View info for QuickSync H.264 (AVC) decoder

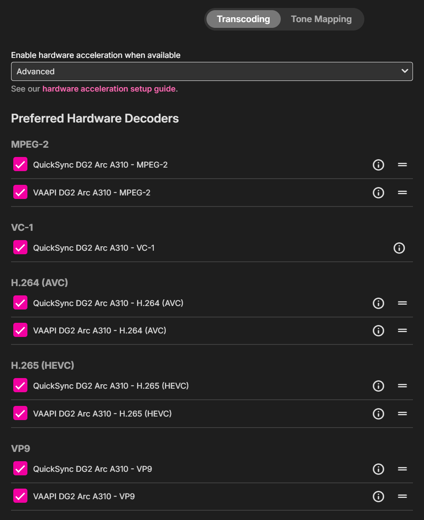(378, 303)
